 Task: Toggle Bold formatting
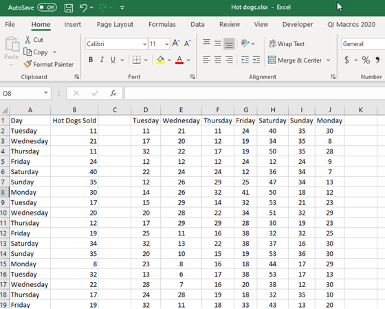pos(91,60)
